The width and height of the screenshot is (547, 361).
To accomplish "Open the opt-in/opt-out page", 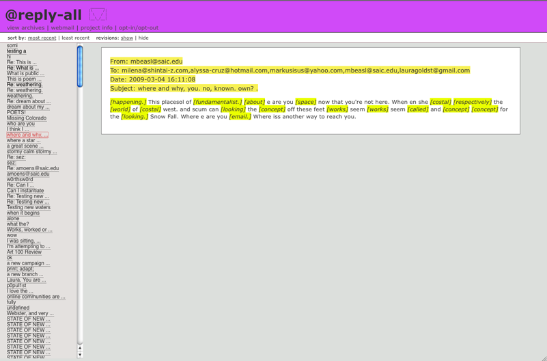I will click(x=139, y=28).
